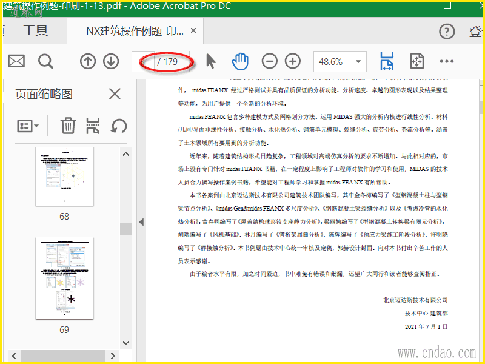This screenshot has width=485, height=364.
Task: Click the page label 69 under thumbnail
Action: tap(64, 329)
